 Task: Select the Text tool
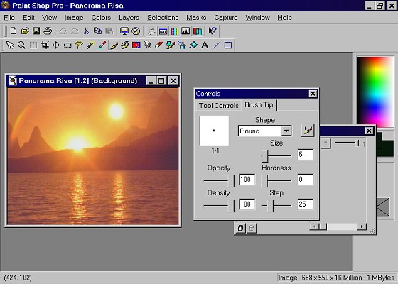205,45
